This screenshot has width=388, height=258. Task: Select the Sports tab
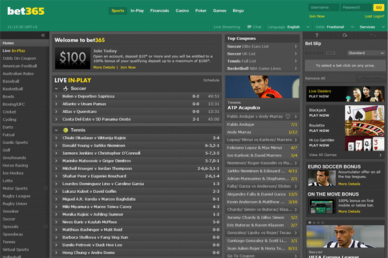pyautogui.click(x=118, y=10)
